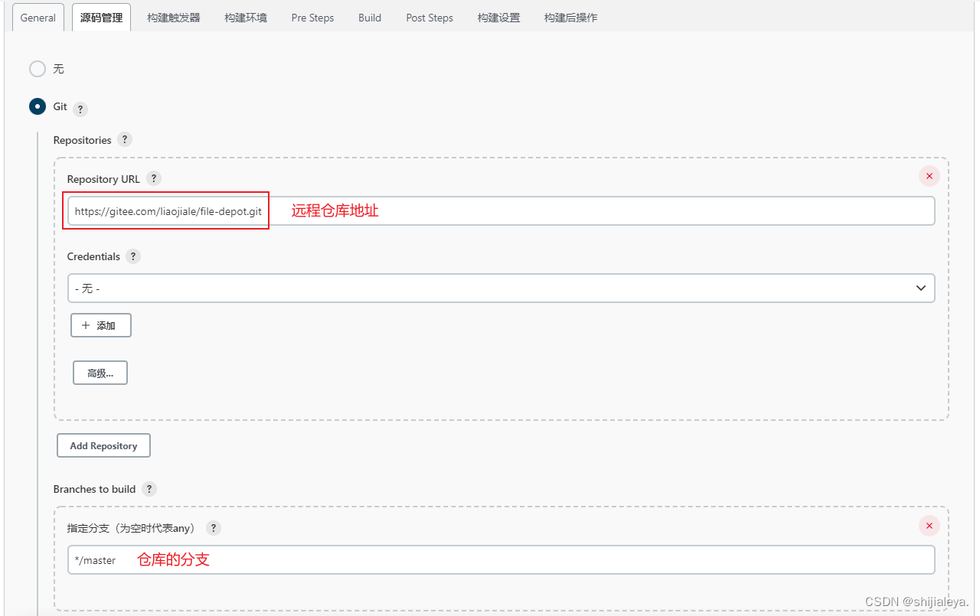This screenshot has height=616, width=980.
Task: Open help for Branches to build
Action: [149, 489]
